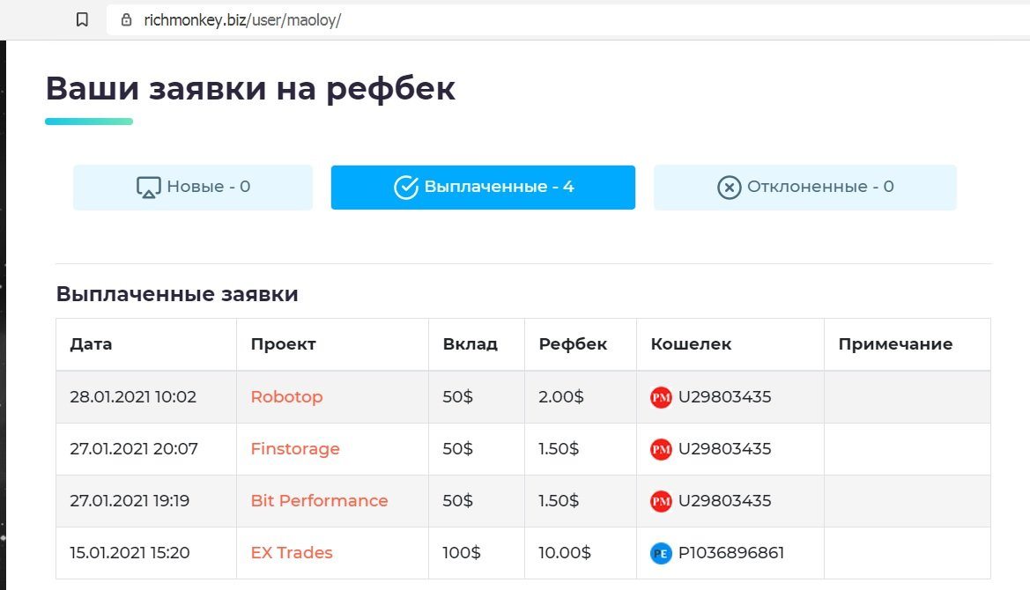Click the cross icon on Отклоненные tab
This screenshot has height=590, width=1030.
pyautogui.click(x=730, y=187)
